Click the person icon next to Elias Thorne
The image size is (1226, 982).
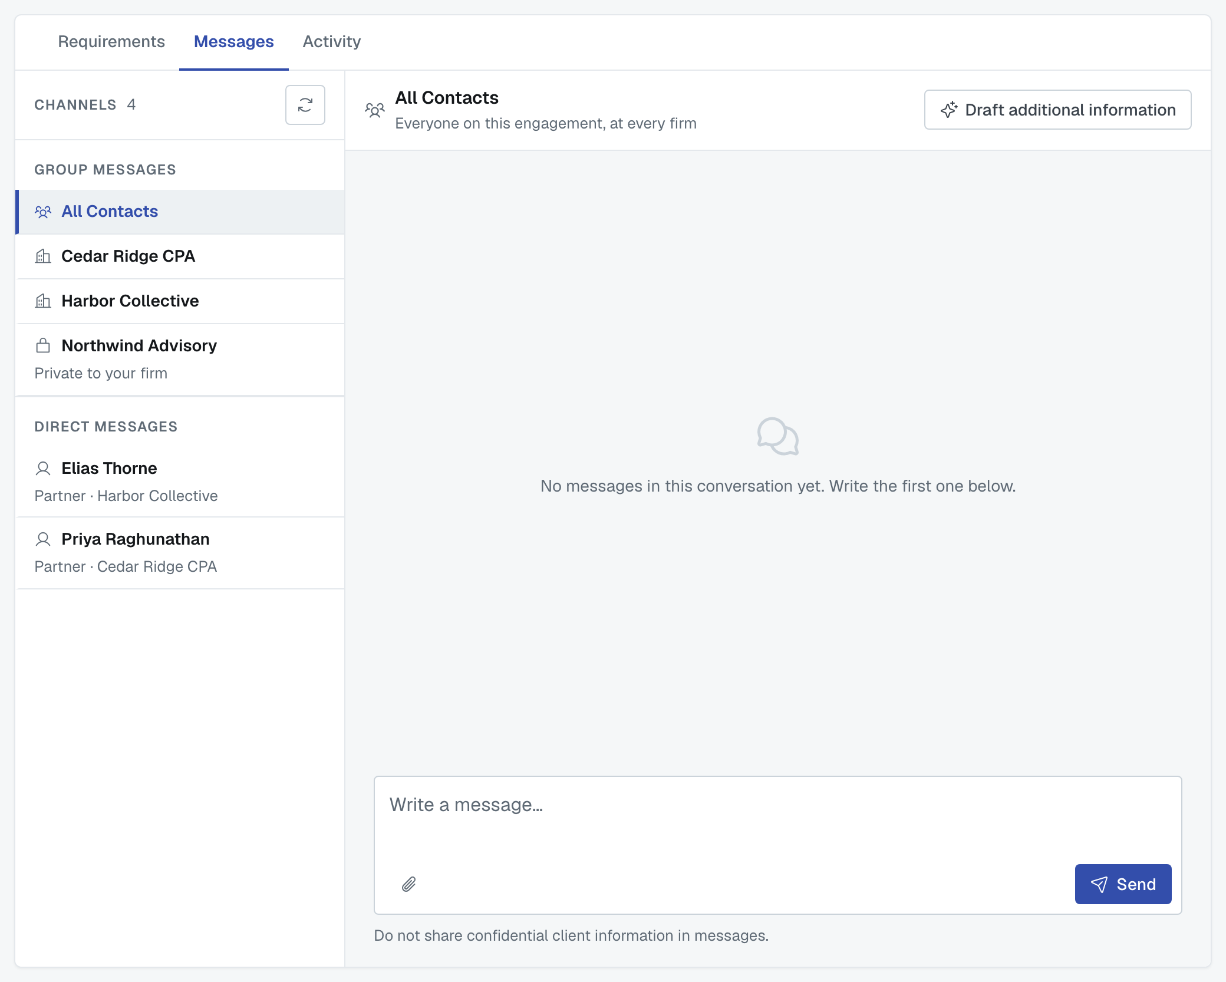(x=43, y=468)
